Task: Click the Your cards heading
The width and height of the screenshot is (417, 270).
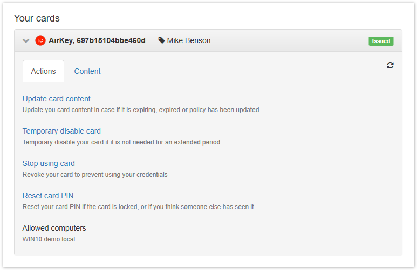Action: [x=37, y=18]
